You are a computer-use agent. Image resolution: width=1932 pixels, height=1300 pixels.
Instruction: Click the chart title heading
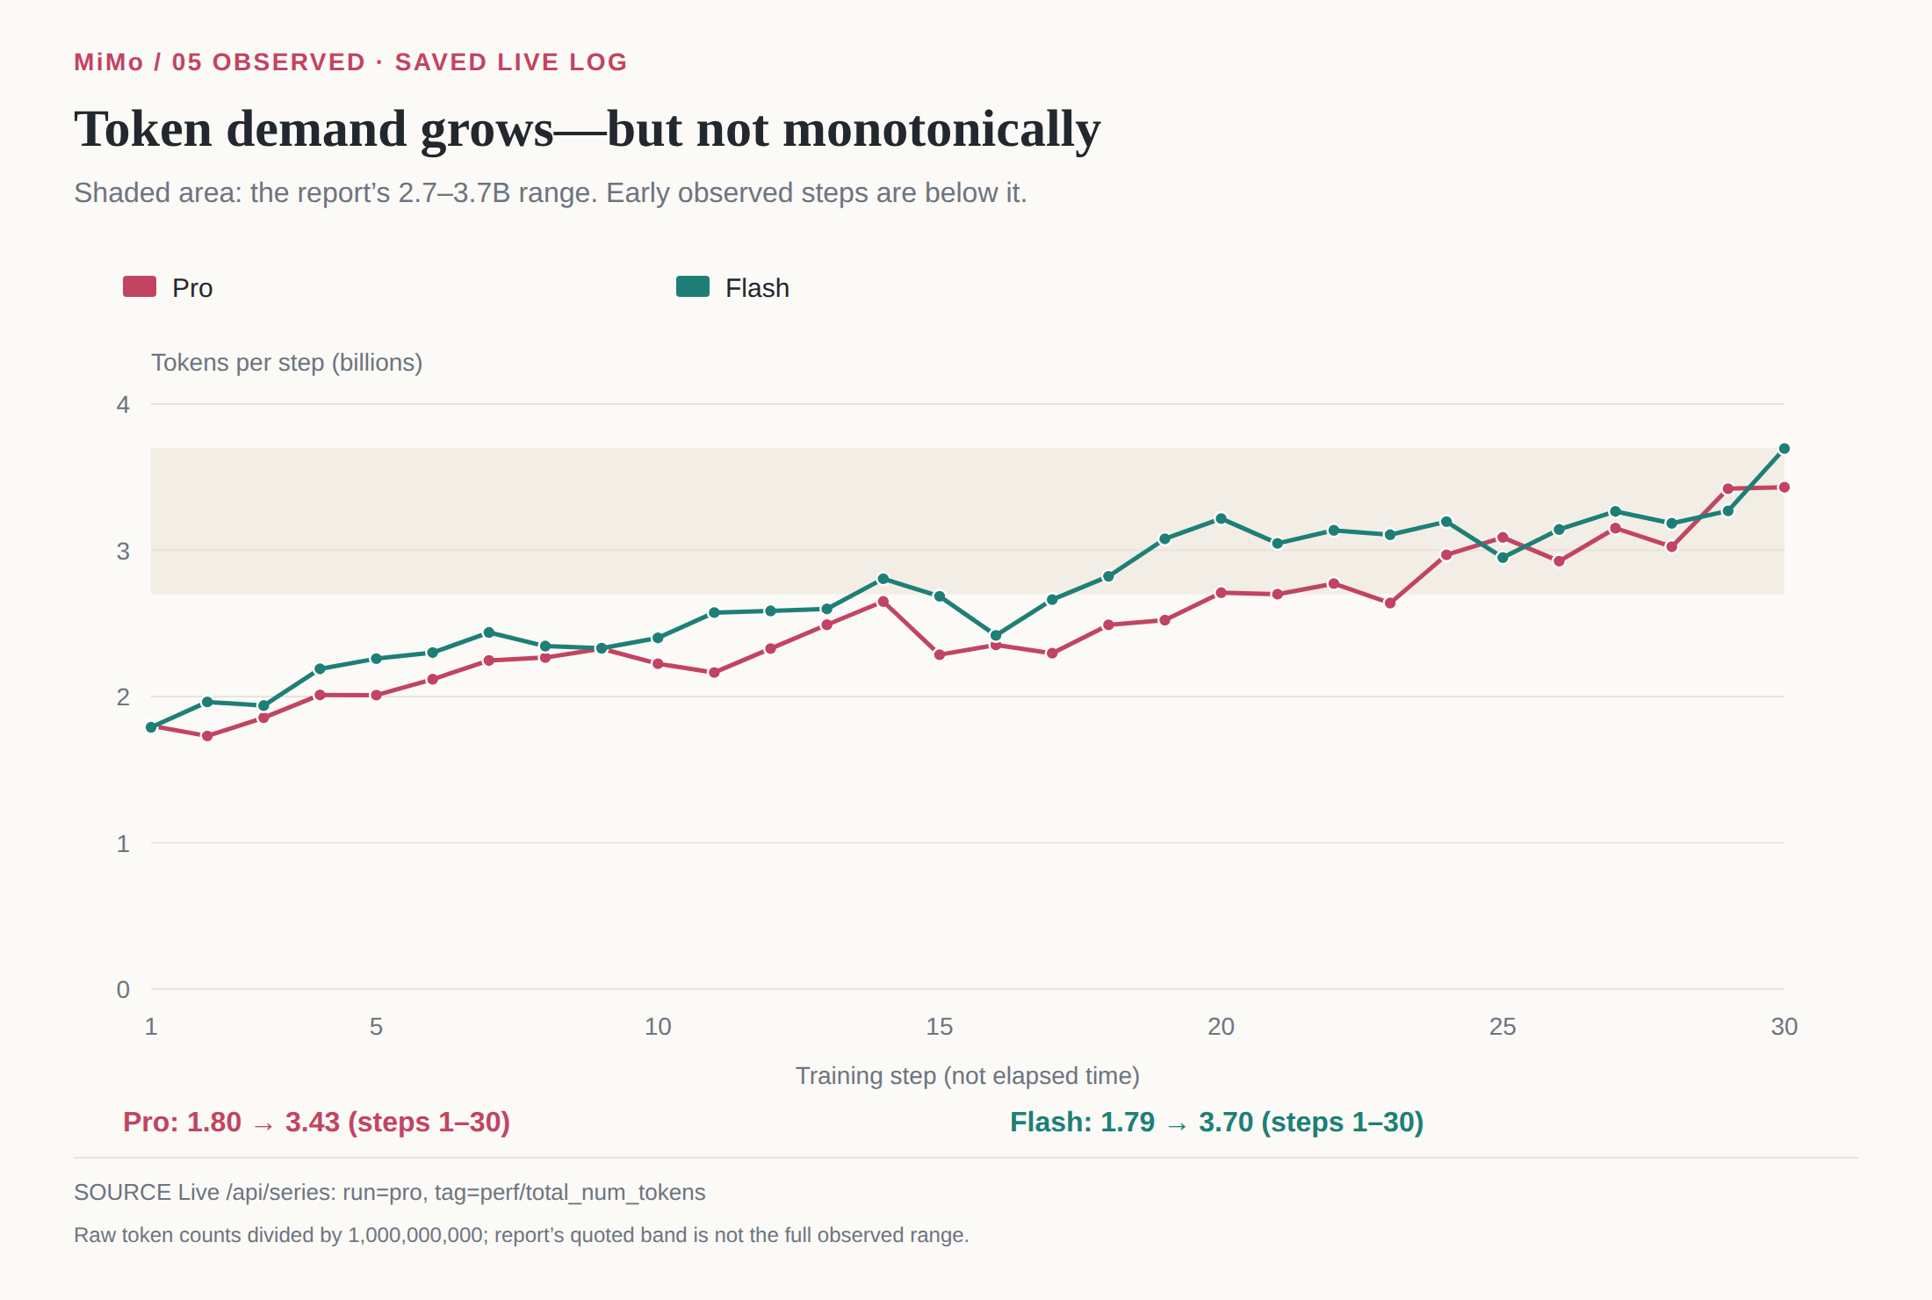(x=588, y=129)
